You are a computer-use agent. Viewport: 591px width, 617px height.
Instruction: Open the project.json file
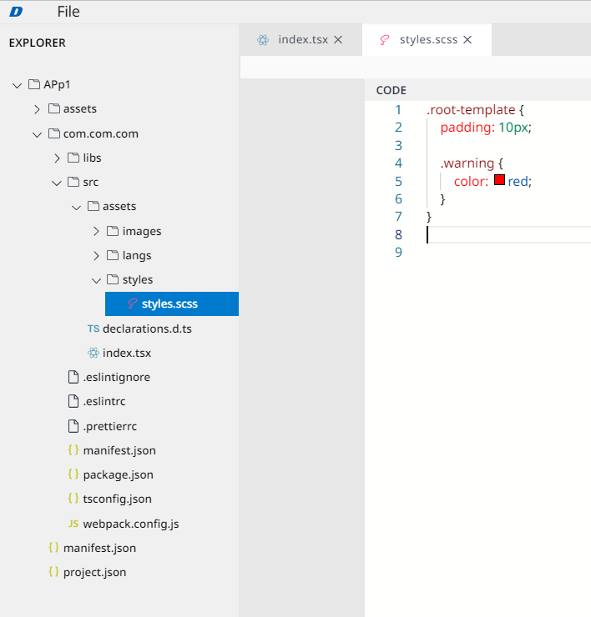pos(94,572)
